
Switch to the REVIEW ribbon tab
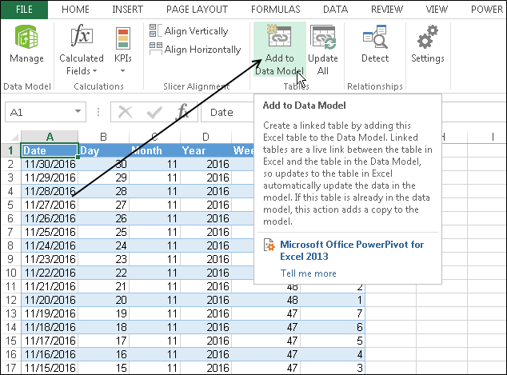point(387,10)
